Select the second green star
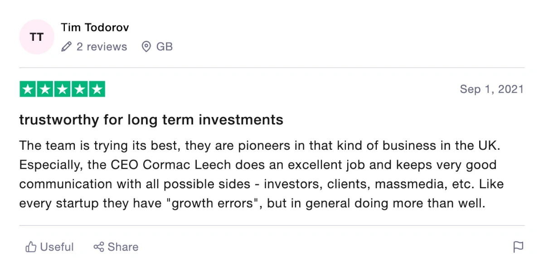The width and height of the screenshot is (544, 274). tap(45, 89)
